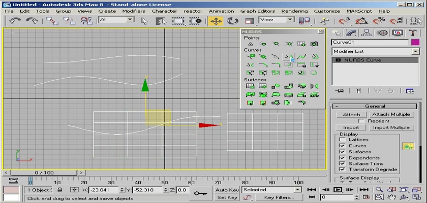Click the current frame number spinner
The height and width of the screenshot is (203, 427).
pos(357,197)
